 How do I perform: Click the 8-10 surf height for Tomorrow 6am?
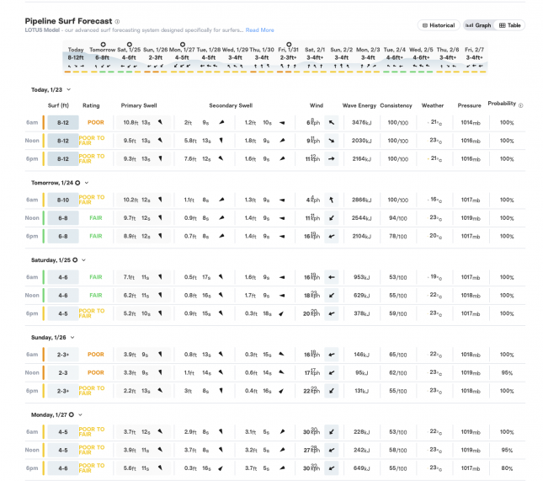pyautogui.click(x=63, y=200)
